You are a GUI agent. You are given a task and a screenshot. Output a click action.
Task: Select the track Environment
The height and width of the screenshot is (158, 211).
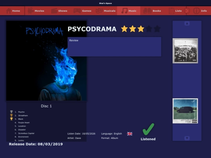[x=23, y=137]
